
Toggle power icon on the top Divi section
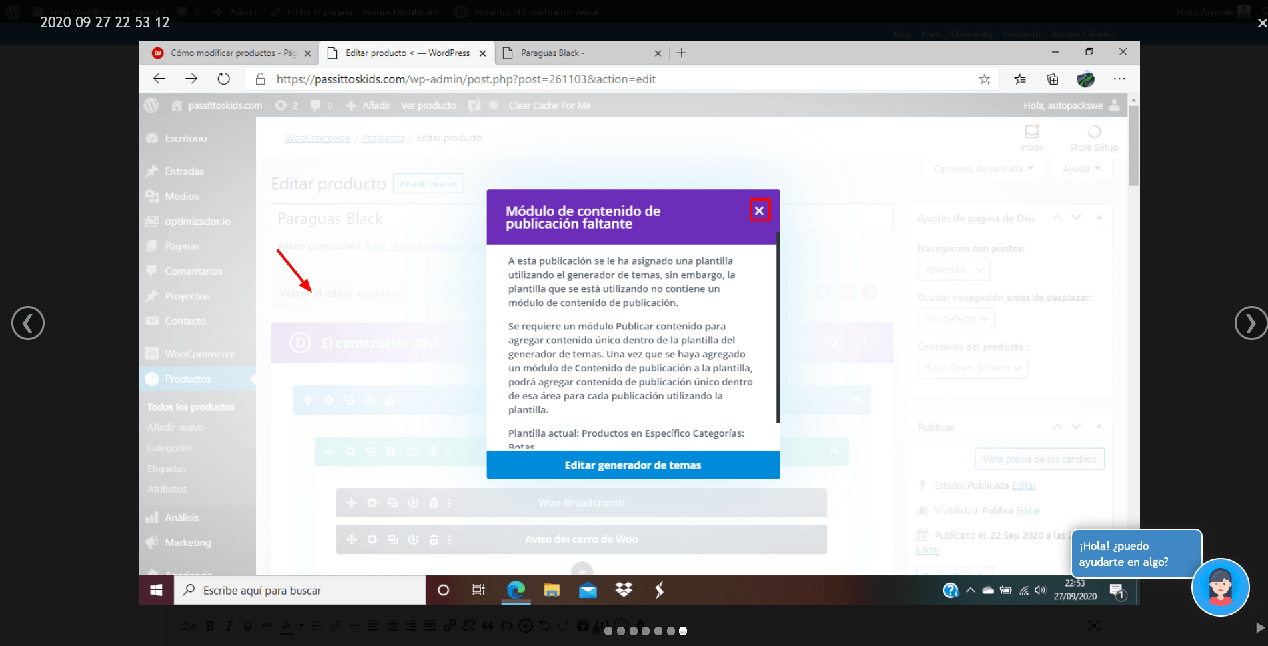369,400
